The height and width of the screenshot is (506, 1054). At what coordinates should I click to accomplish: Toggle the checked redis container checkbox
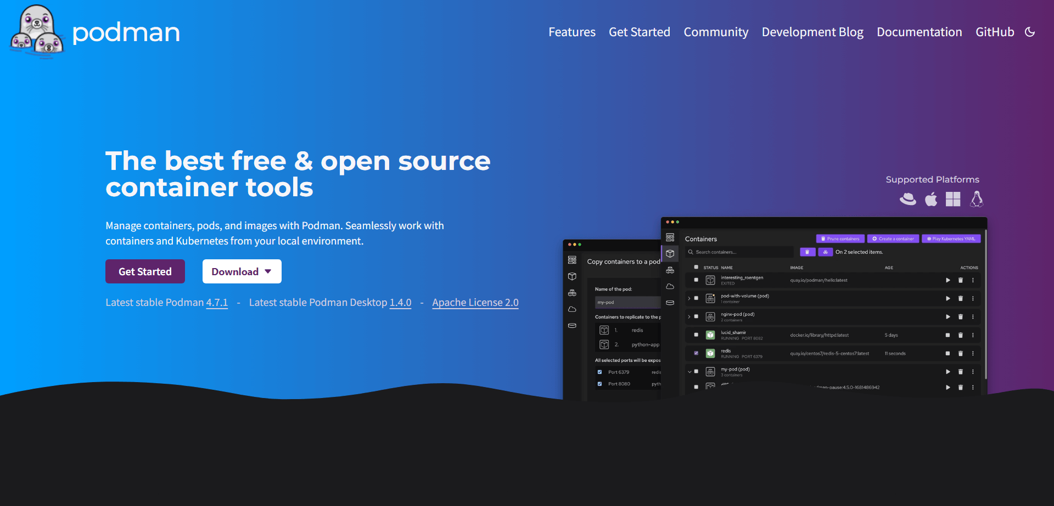[696, 354]
